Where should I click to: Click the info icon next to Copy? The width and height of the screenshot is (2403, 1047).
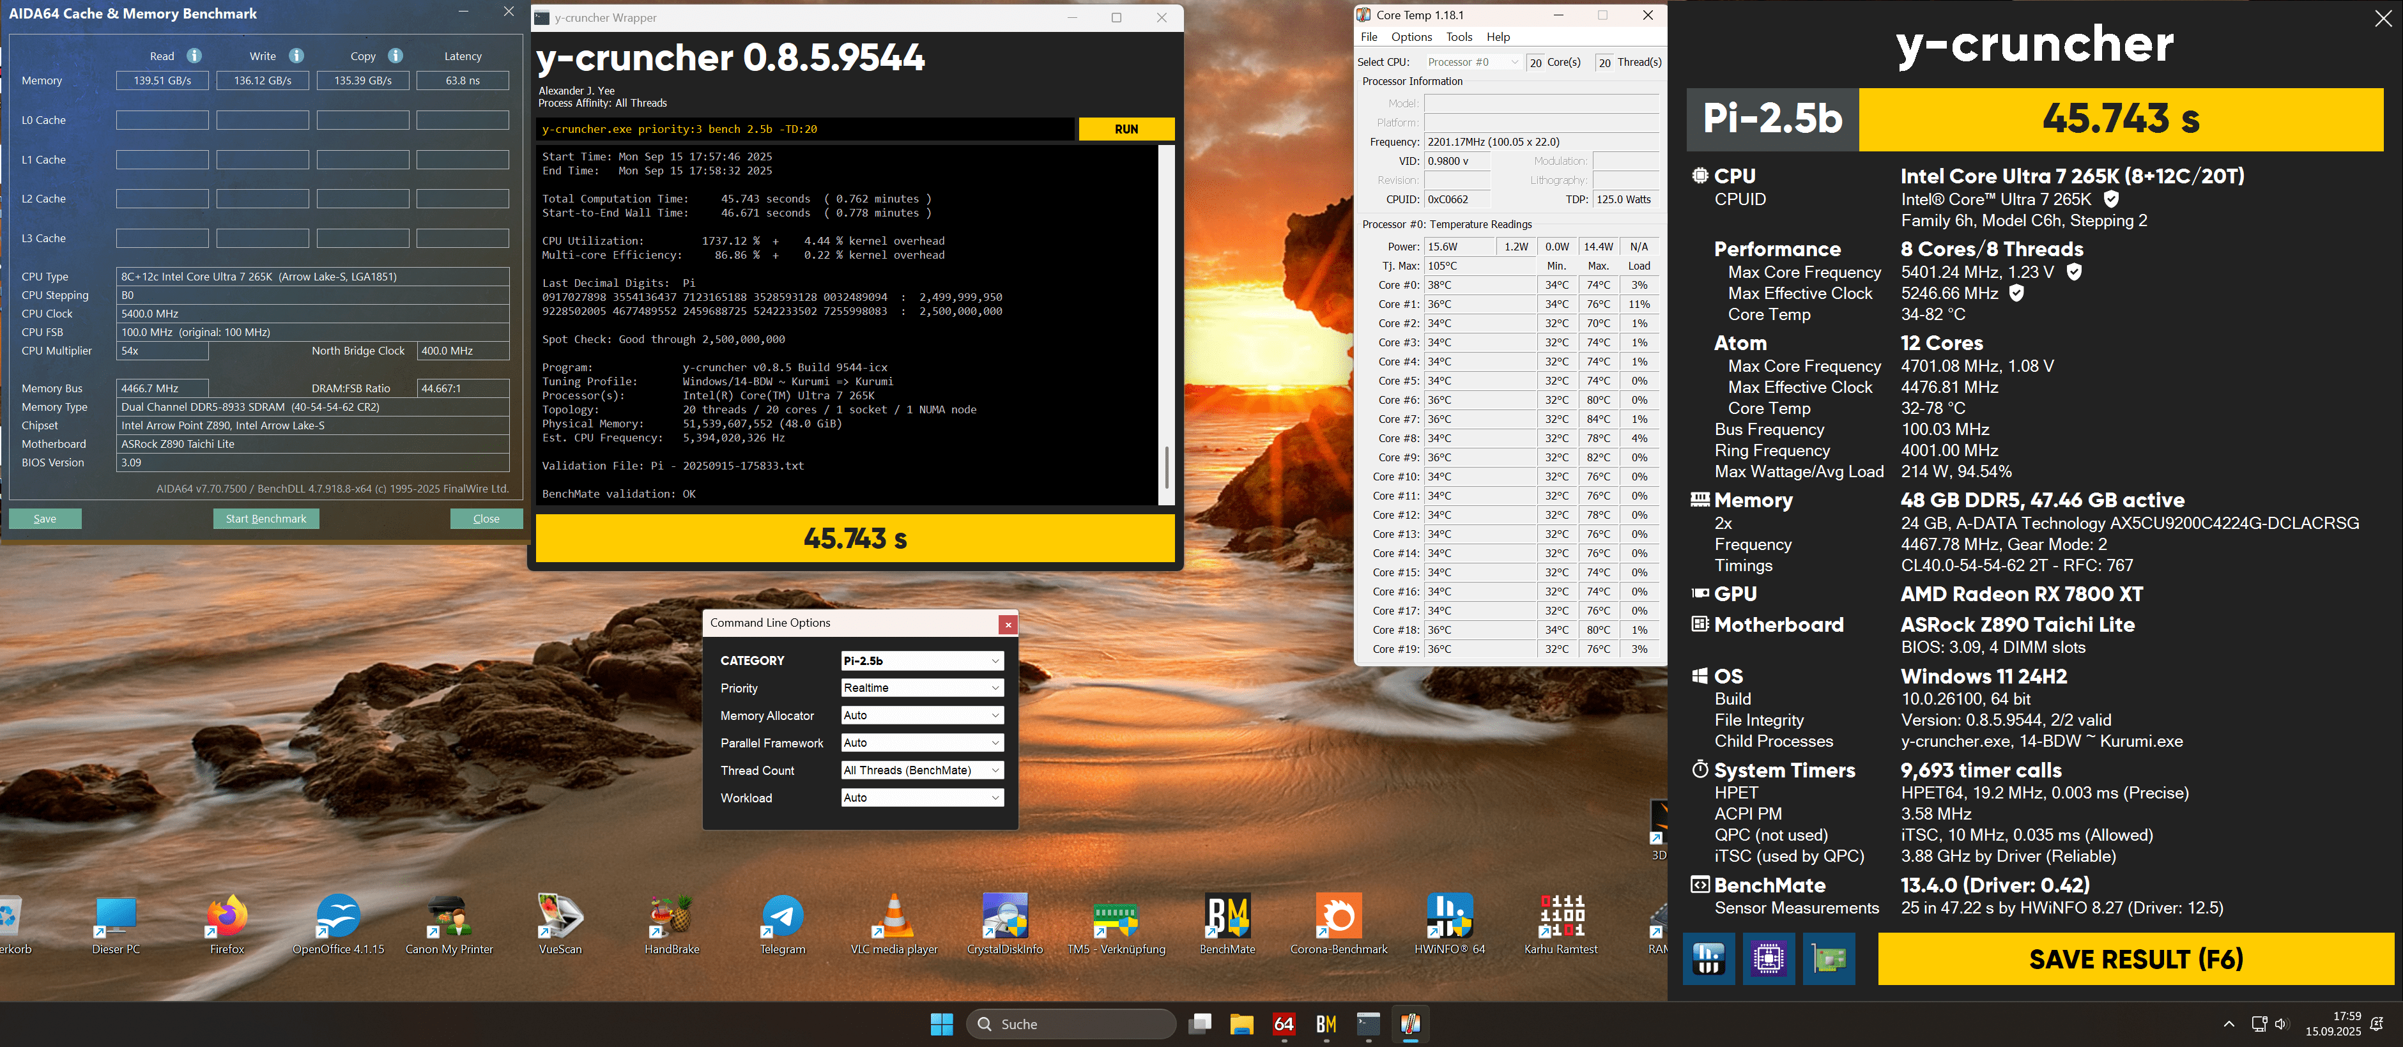(x=395, y=56)
